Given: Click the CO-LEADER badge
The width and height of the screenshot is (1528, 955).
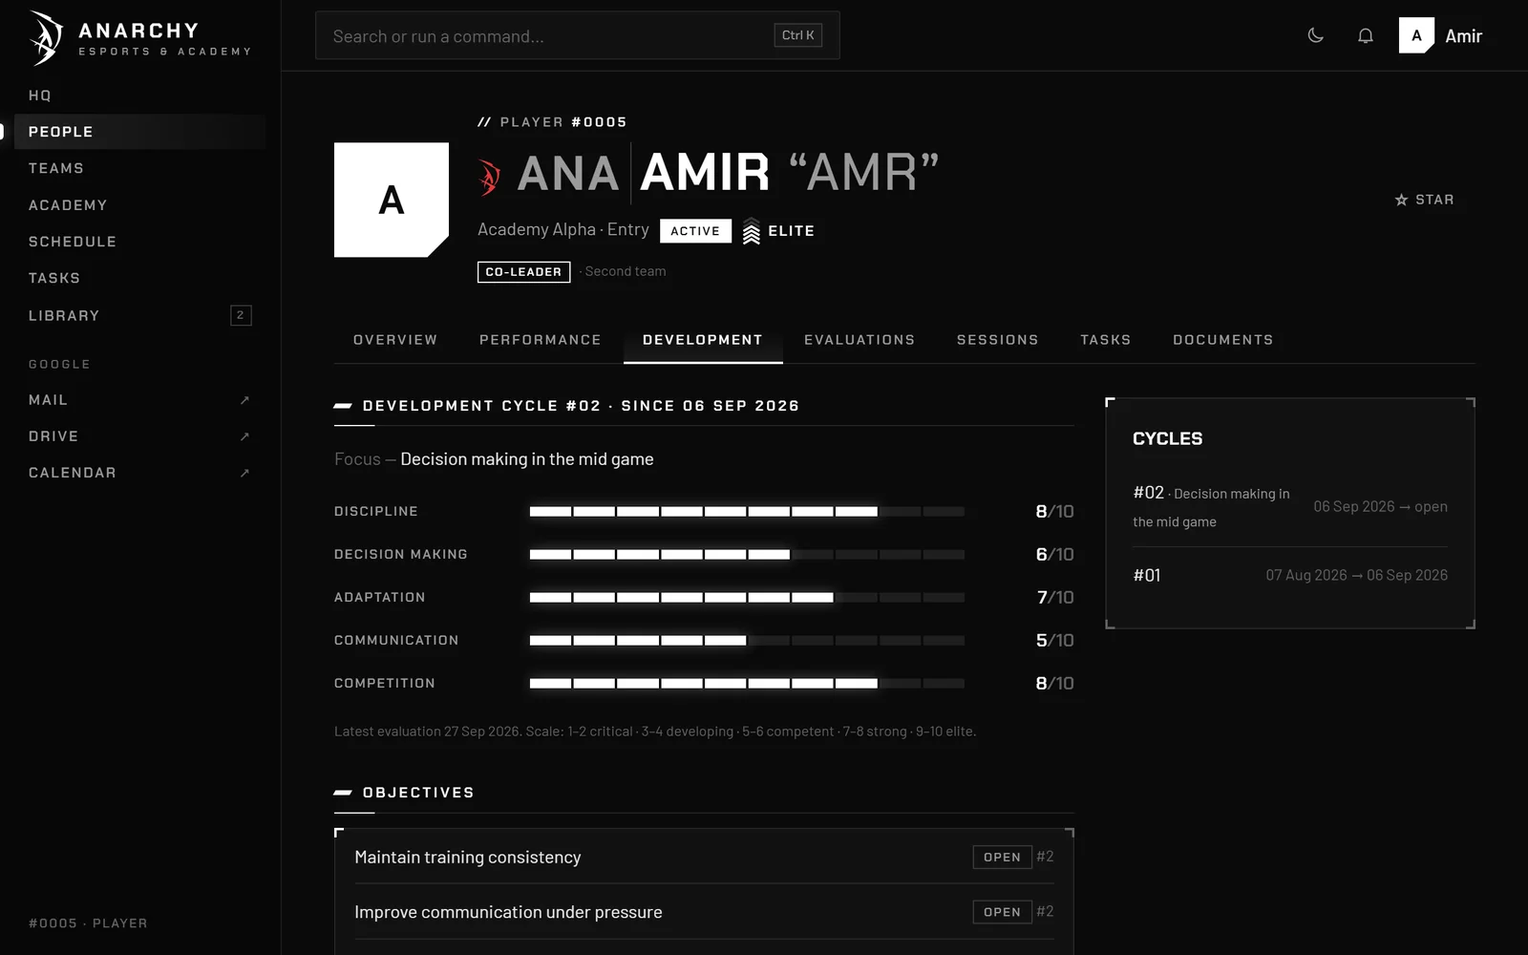Looking at the screenshot, I should point(523,272).
